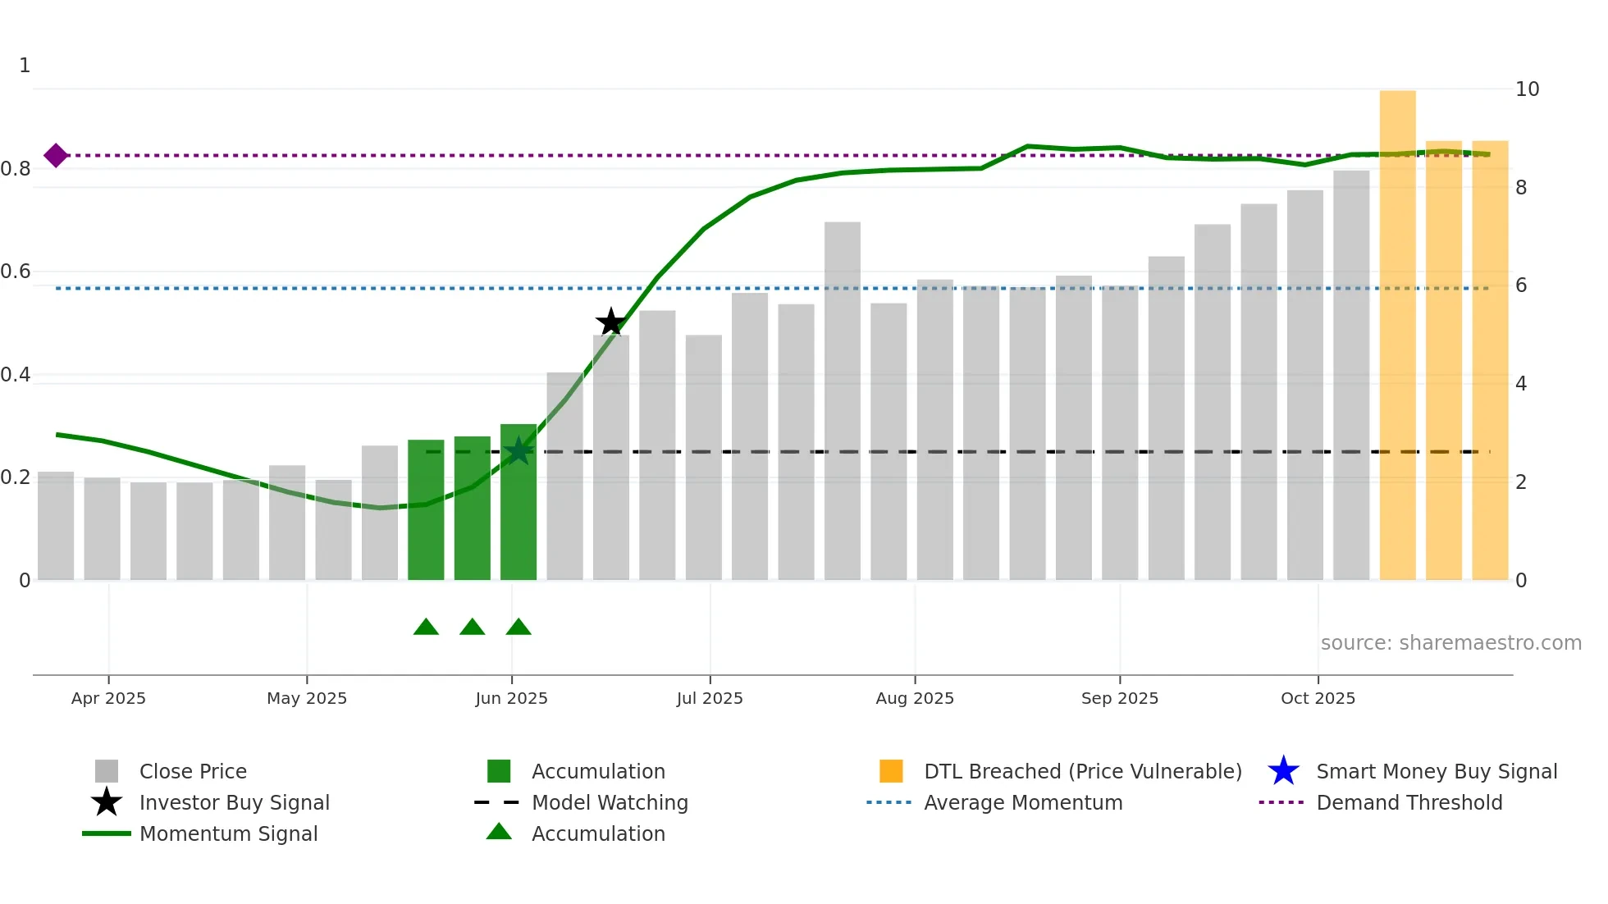Hide the Demand Threshold series
The height and width of the screenshot is (904, 1608).
point(1409,802)
